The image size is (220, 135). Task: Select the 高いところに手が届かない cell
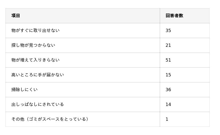[x=38, y=75]
